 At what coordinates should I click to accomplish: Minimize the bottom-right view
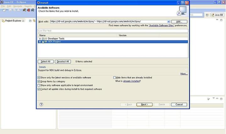217,98
